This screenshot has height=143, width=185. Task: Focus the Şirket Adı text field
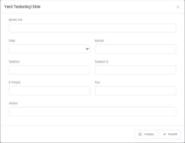(x=92, y=28)
